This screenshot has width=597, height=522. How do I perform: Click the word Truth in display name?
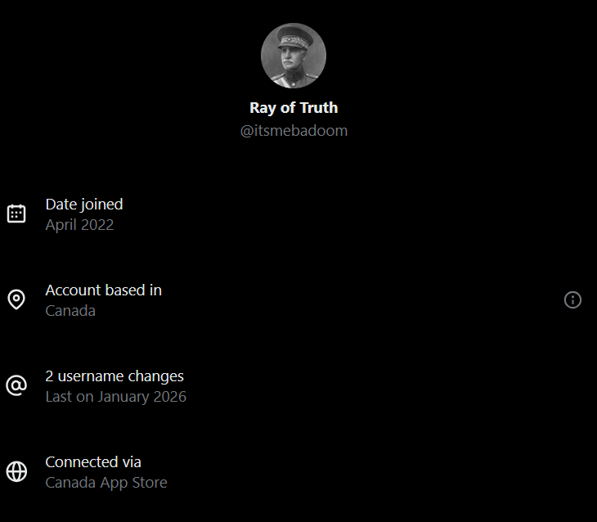coord(319,107)
